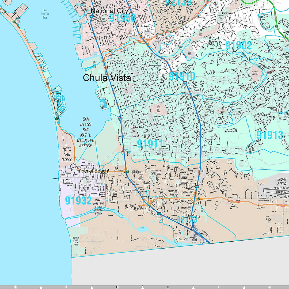Click the small San Diego Bay label at top
Image resolution: width=289 pixels, height=289 pixels.
45,14
